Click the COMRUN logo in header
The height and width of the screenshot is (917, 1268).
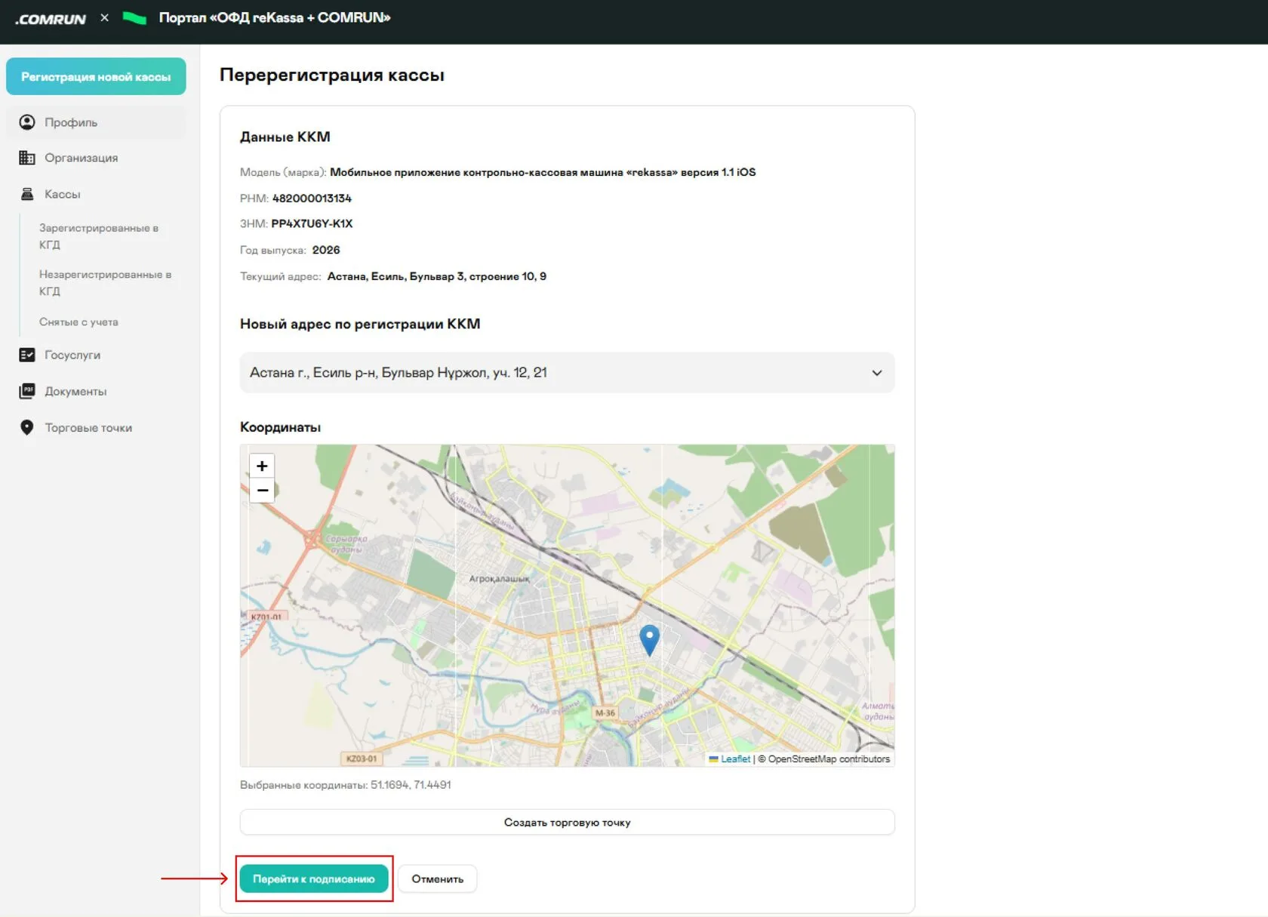51,19
